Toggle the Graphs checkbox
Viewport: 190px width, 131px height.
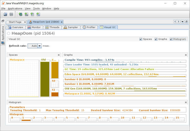[x=156, y=39]
